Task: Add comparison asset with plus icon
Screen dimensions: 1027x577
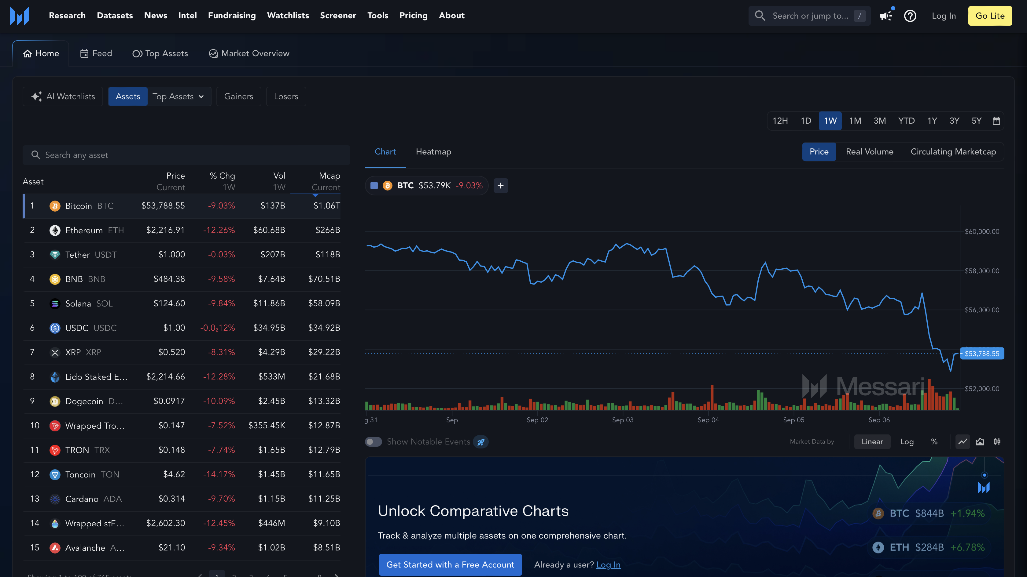Action: 501,186
